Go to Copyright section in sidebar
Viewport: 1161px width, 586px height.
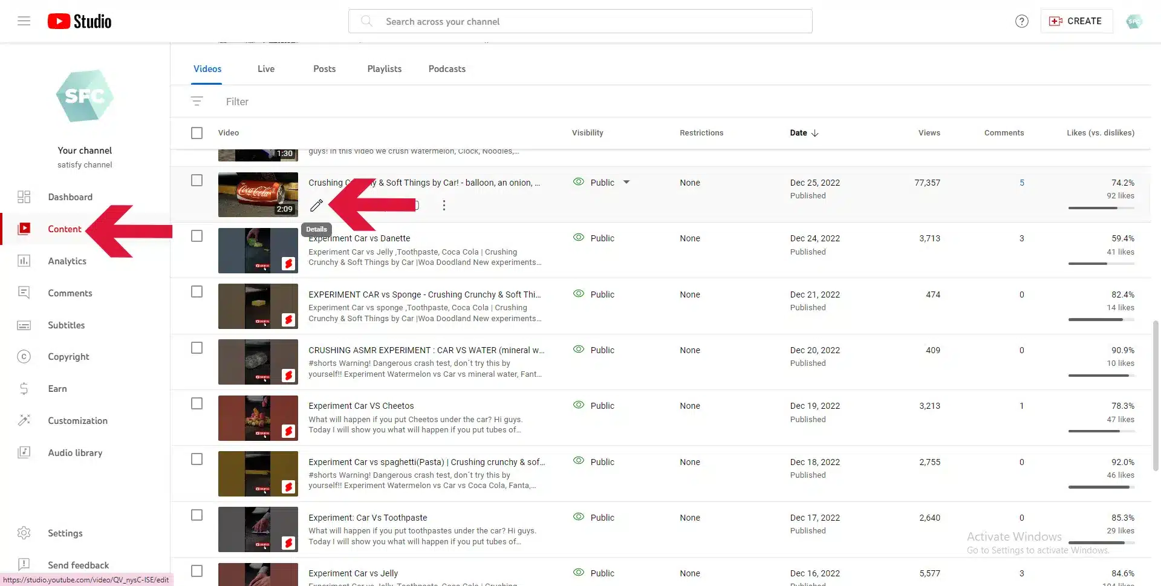coord(68,357)
